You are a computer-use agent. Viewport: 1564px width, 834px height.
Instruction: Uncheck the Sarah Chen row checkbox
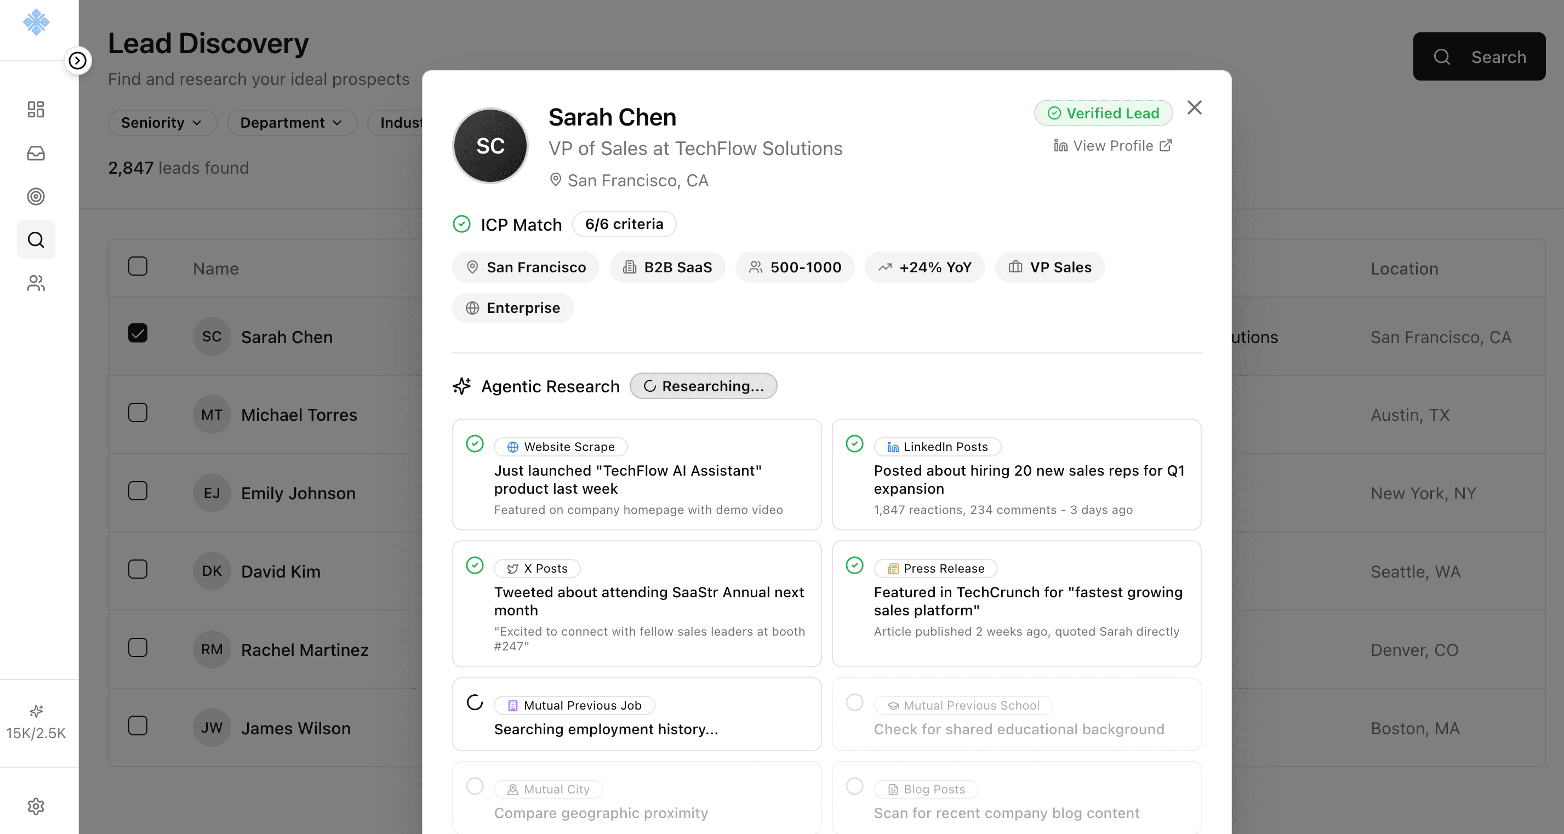[x=138, y=333]
